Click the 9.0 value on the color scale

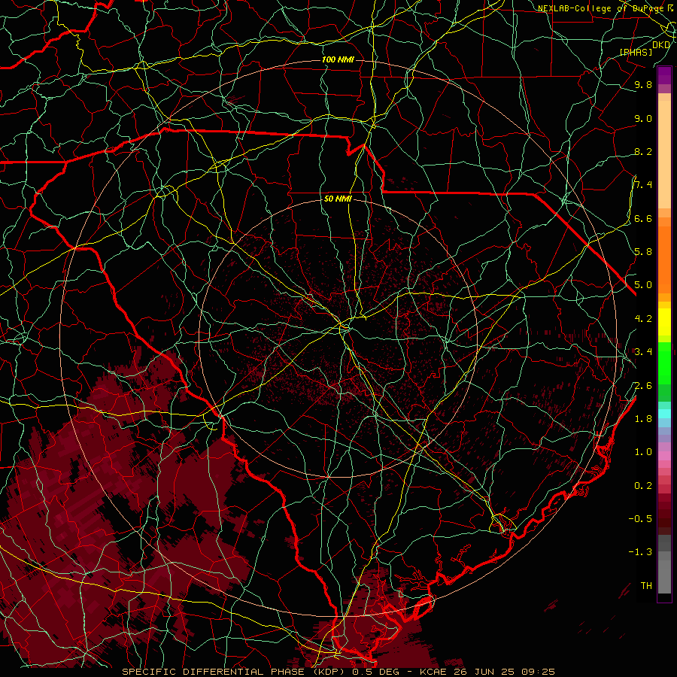coord(643,118)
